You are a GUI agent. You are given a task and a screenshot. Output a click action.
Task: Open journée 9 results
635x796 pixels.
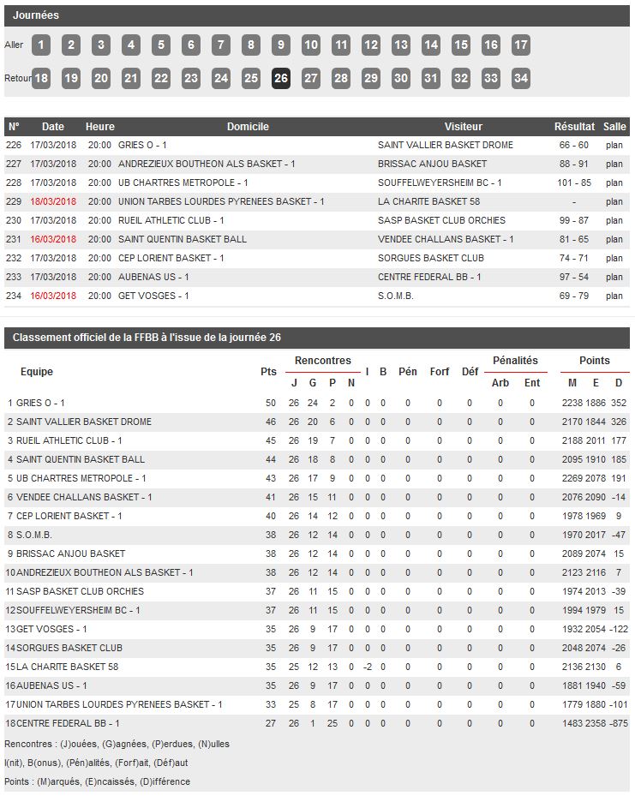point(281,45)
